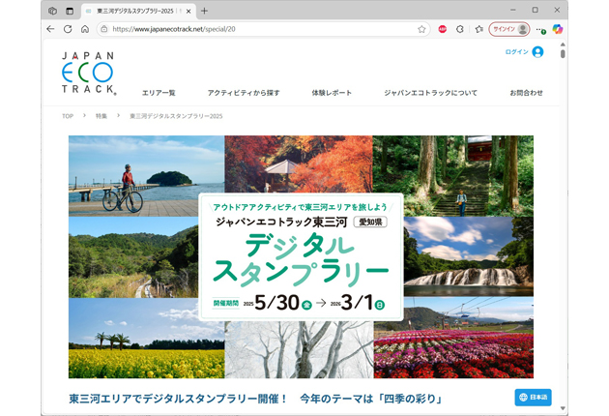Click the 特集 breadcrumb link

pos(101,116)
